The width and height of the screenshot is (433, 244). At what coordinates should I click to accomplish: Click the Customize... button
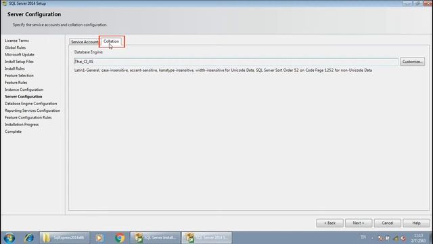pos(412,62)
